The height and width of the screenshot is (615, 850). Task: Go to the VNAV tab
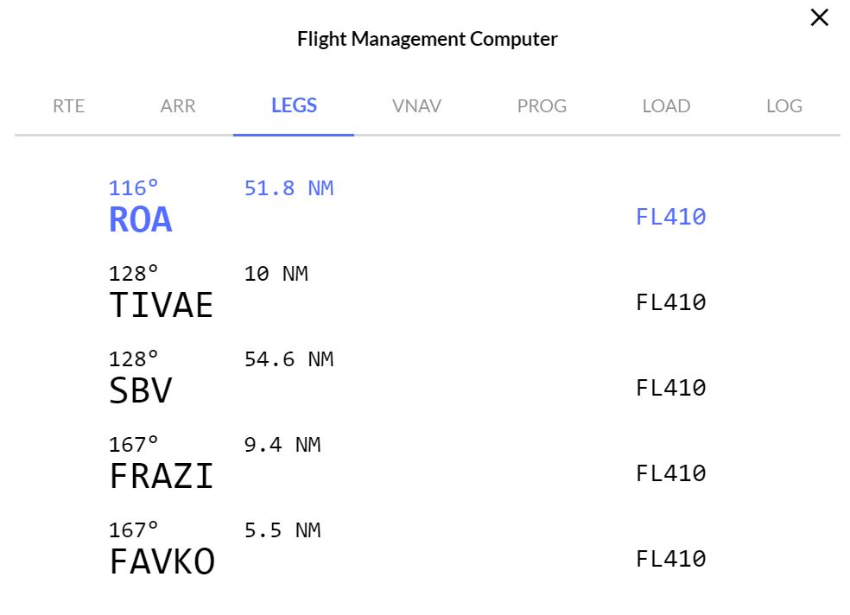(416, 106)
